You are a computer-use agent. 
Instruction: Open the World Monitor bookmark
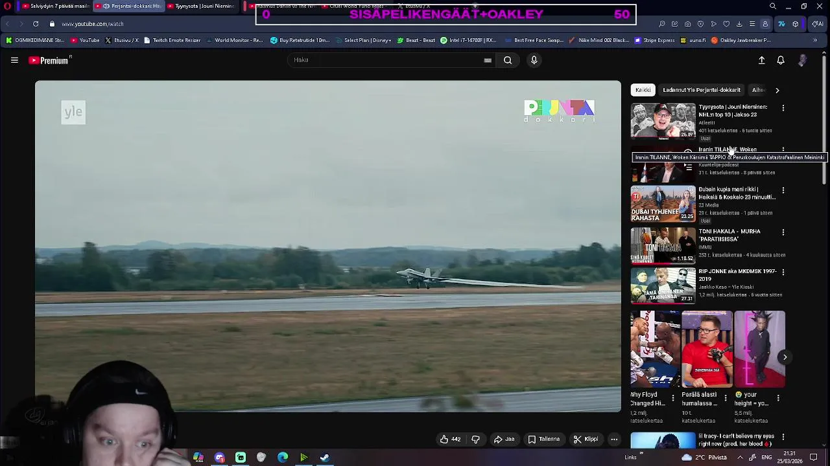pos(234,40)
